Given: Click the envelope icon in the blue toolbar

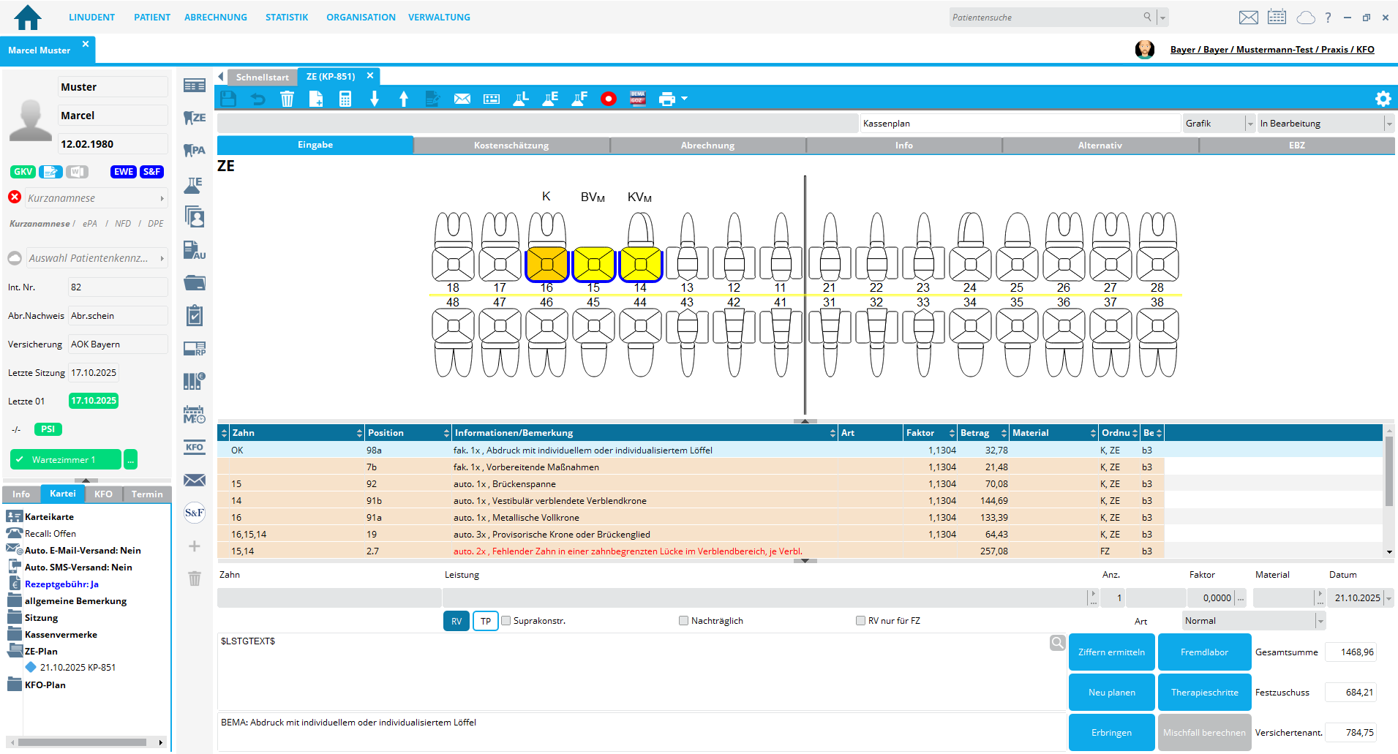Looking at the screenshot, I should (462, 99).
